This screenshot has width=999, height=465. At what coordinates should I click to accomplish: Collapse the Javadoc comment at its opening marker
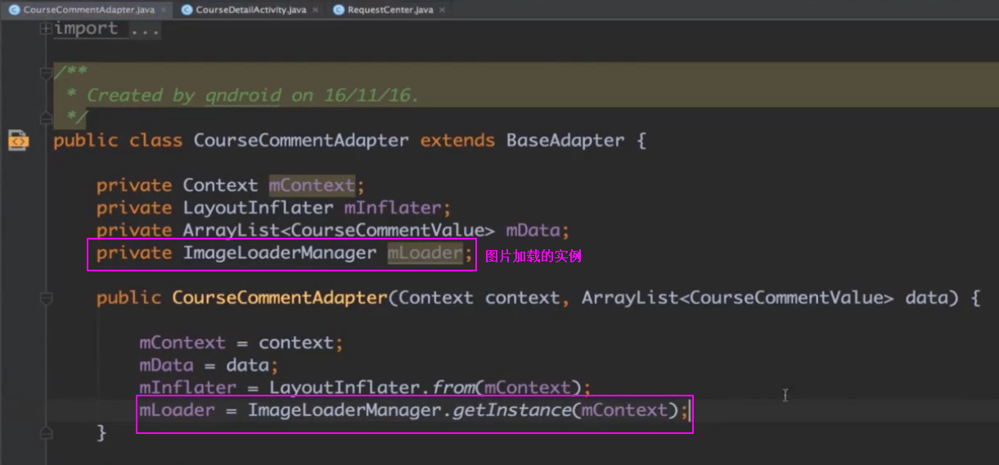[x=46, y=74]
